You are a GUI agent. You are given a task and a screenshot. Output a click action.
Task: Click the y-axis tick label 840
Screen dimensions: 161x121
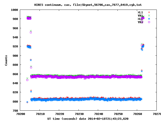(15, 83)
